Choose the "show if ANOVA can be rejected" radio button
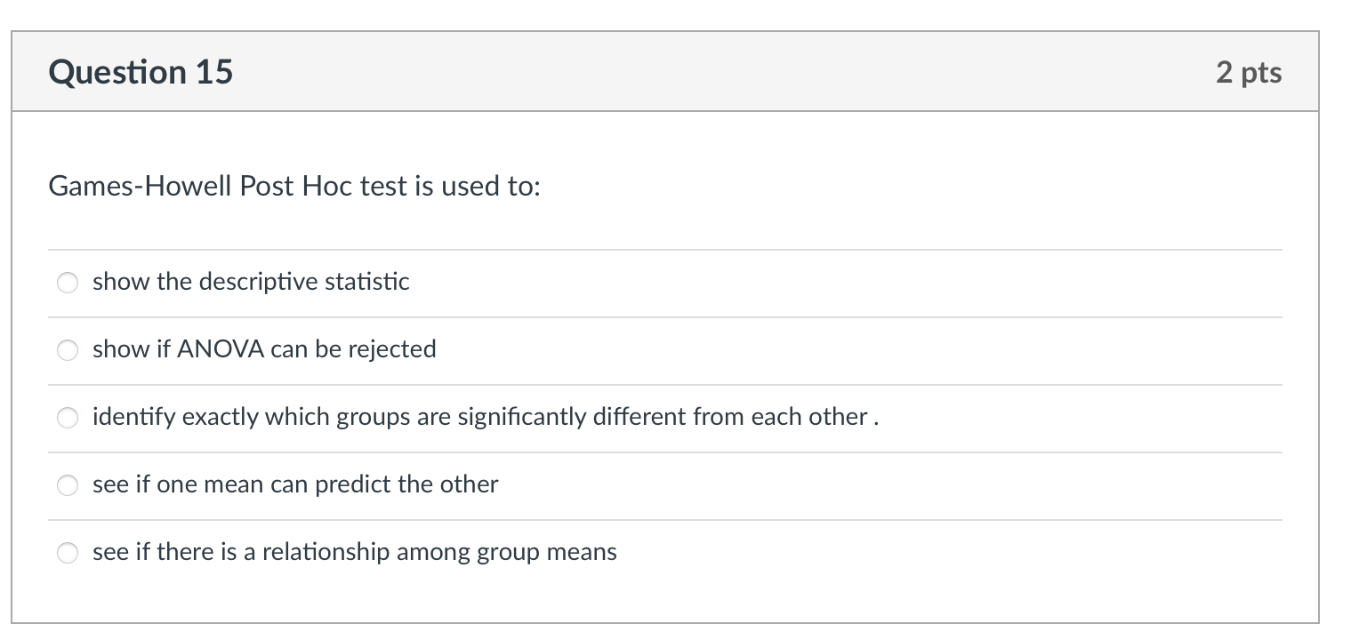Screen dimensions: 1359x640 tap(68, 351)
